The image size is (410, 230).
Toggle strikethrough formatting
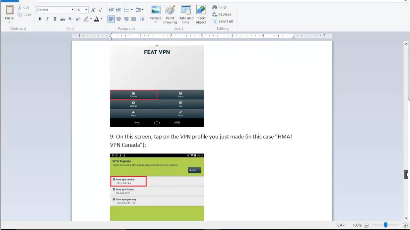click(63, 19)
